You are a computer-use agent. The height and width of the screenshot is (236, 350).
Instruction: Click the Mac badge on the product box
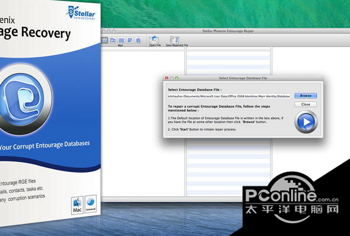[x=77, y=205]
